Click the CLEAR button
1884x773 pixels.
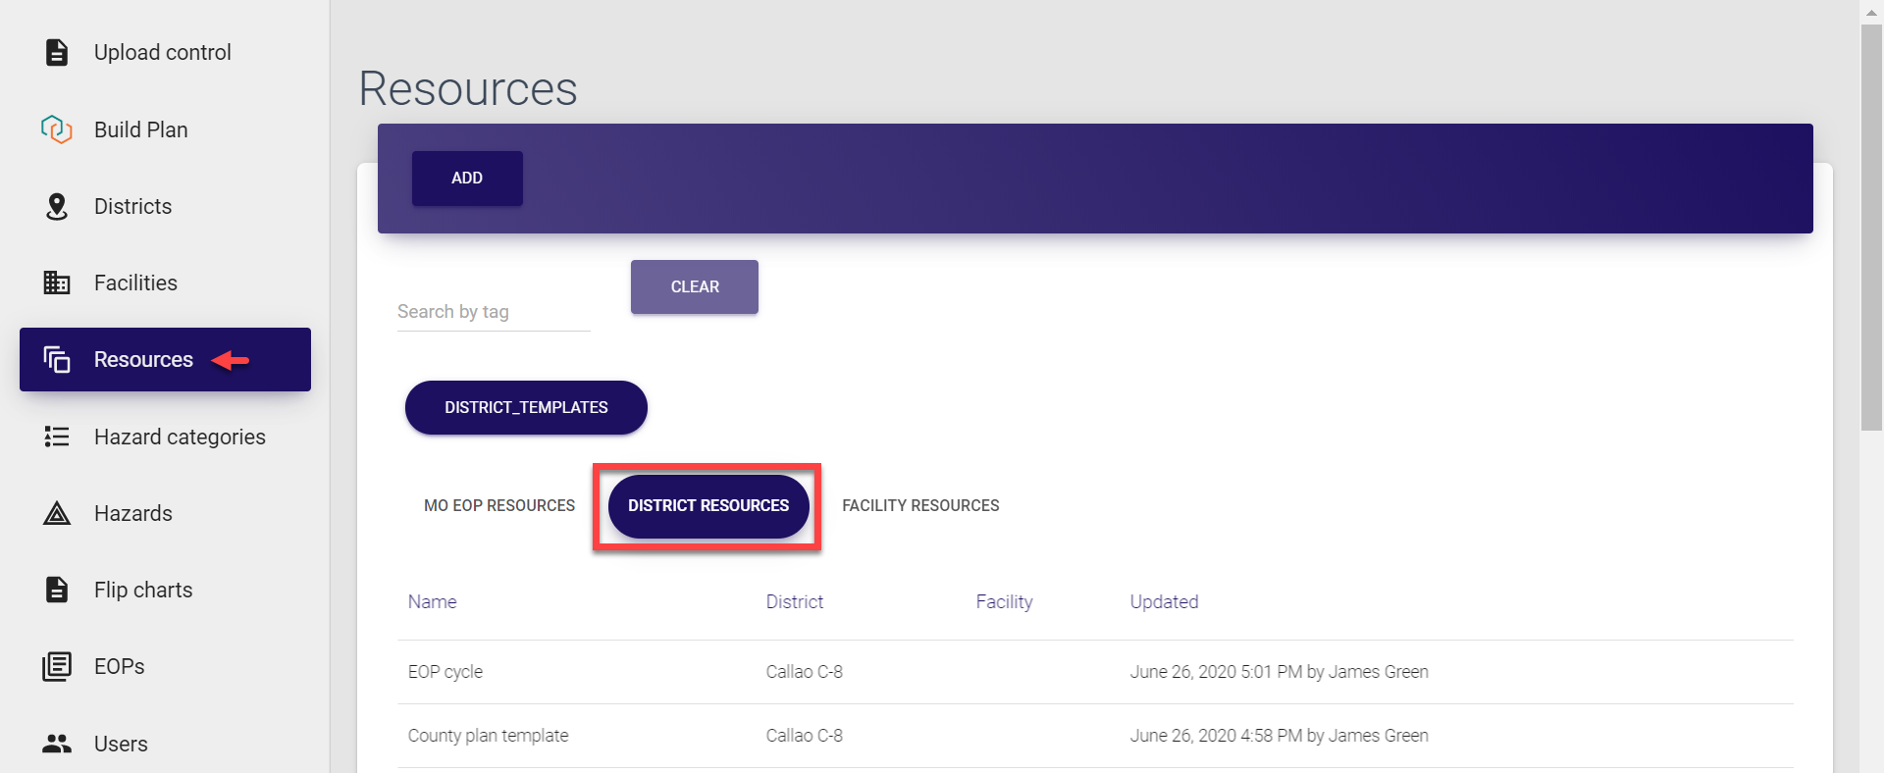click(695, 287)
